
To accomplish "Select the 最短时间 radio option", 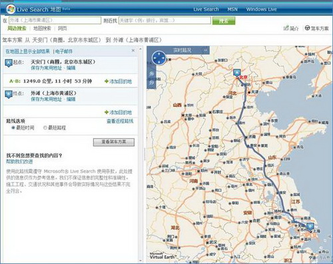I will click(x=13, y=127).
